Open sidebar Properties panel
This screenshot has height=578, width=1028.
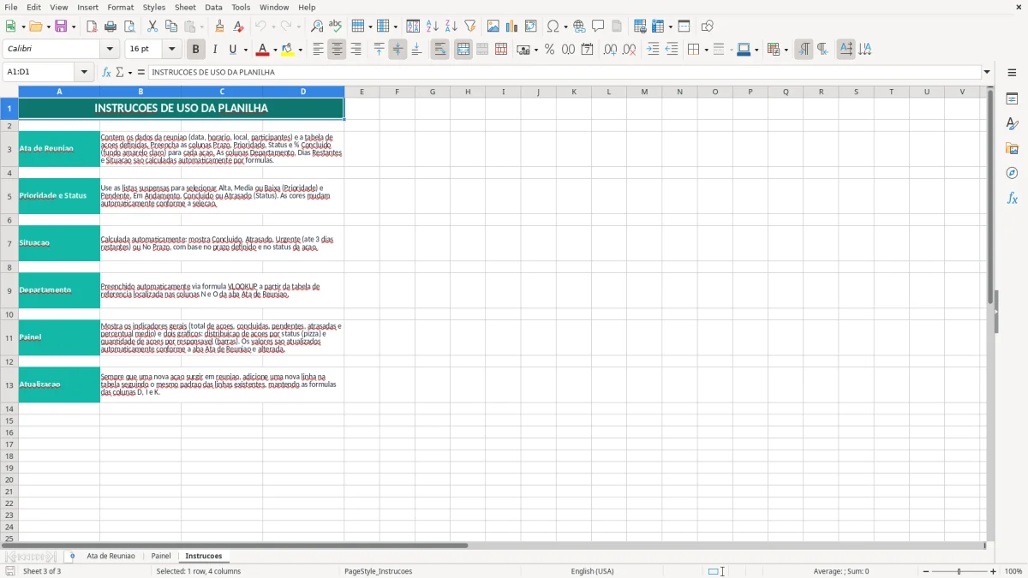(1012, 98)
